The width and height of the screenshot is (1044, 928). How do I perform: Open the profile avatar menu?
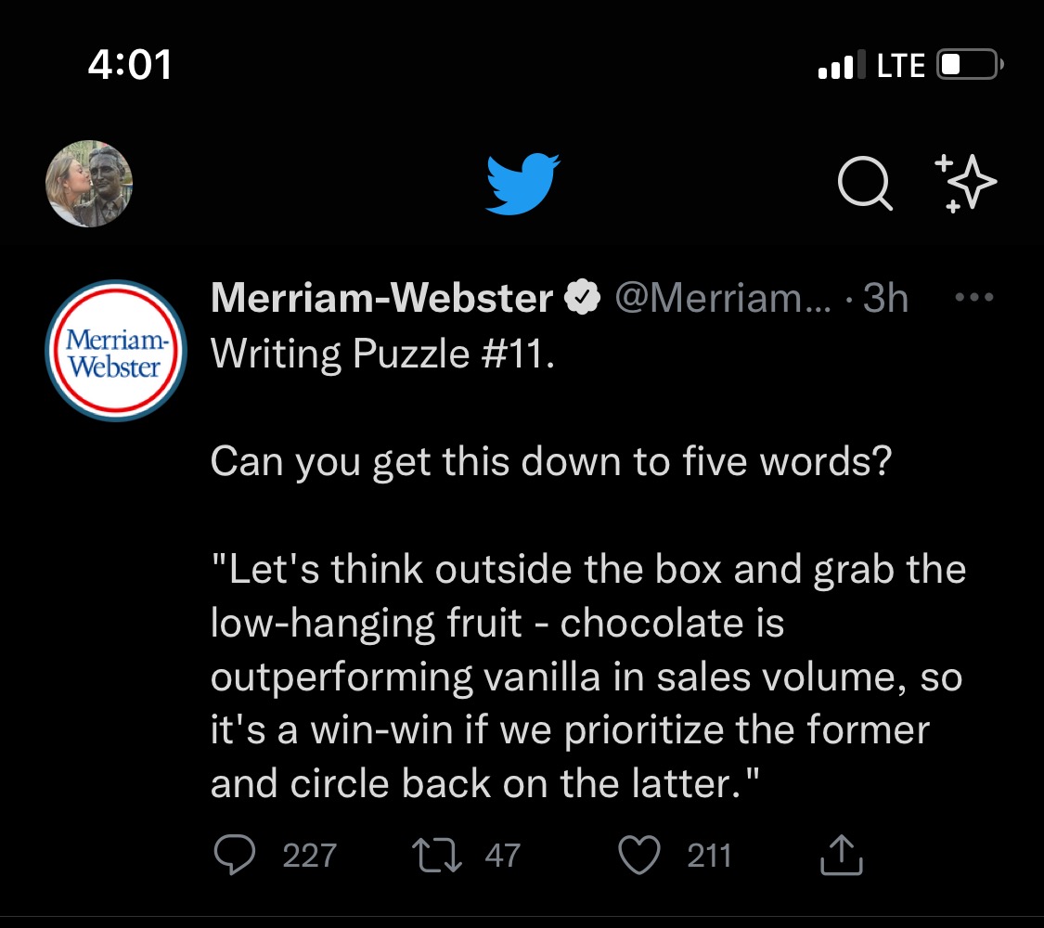pyautogui.click(x=89, y=184)
